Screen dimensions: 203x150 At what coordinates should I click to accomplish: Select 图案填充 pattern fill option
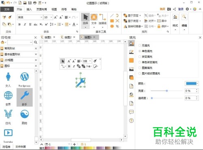point(145,68)
